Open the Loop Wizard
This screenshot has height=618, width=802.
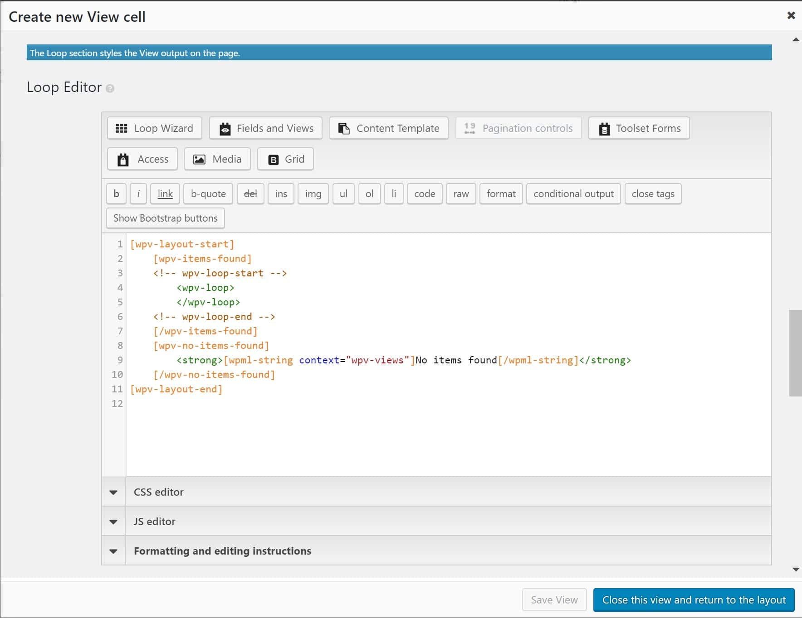154,128
